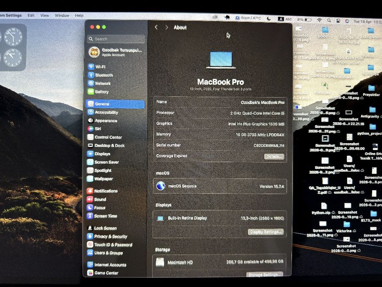The height and width of the screenshot is (287, 382).
Task: Click the 'Version 15.7.4' text
Action: [271, 187]
